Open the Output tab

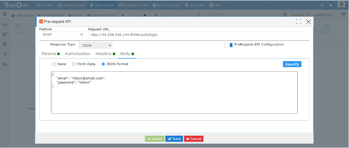point(76,15)
